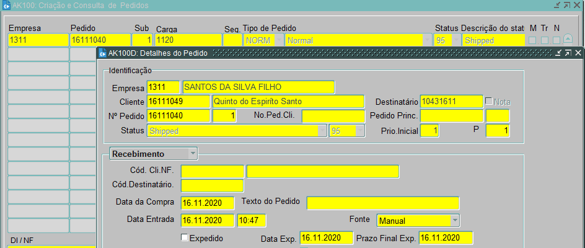
Task: Click the Prazo Final Exp. date field
Action: coord(446,238)
